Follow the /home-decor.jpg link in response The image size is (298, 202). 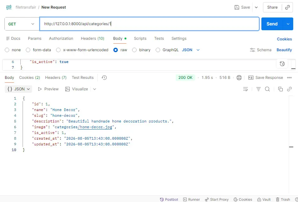click(95, 127)
